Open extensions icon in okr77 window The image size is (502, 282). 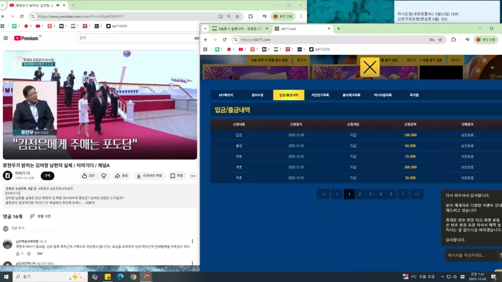pos(454,40)
